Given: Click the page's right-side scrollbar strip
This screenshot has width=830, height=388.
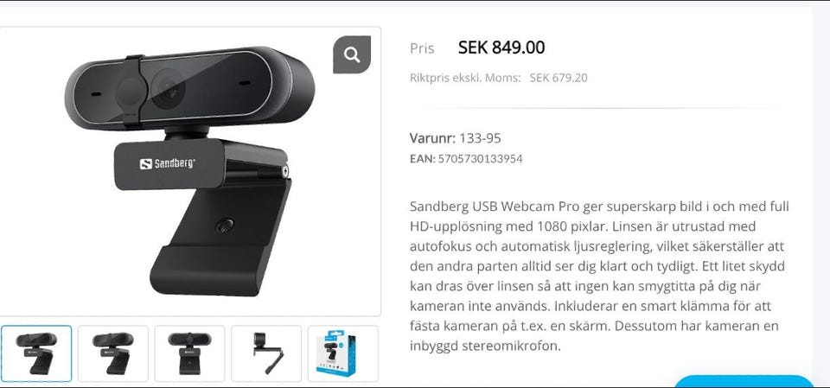Looking at the screenshot, I should pos(821,194).
